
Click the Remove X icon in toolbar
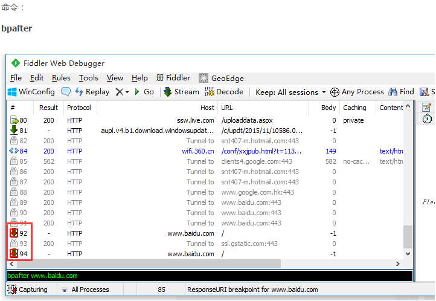(120, 92)
